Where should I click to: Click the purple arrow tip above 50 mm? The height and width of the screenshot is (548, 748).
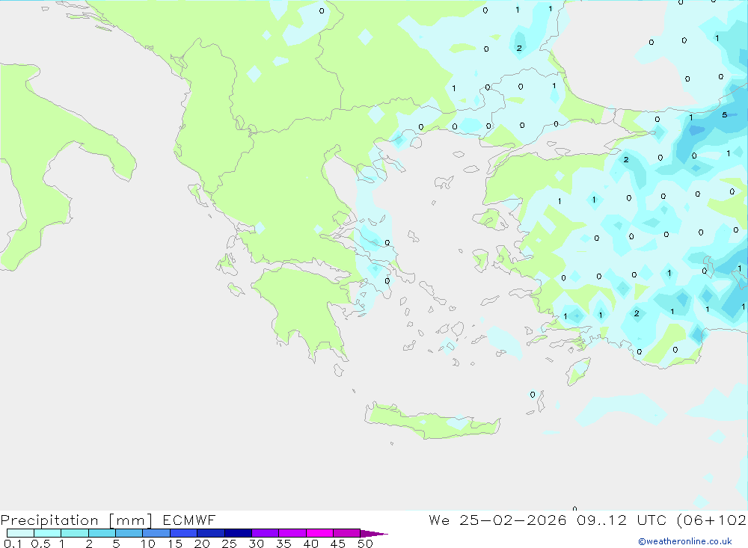point(373,533)
